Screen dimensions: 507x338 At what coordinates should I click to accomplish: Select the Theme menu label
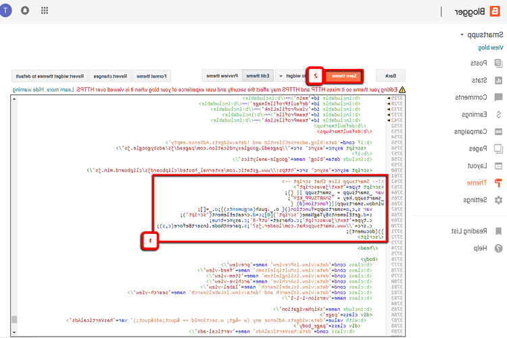(x=477, y=183)
